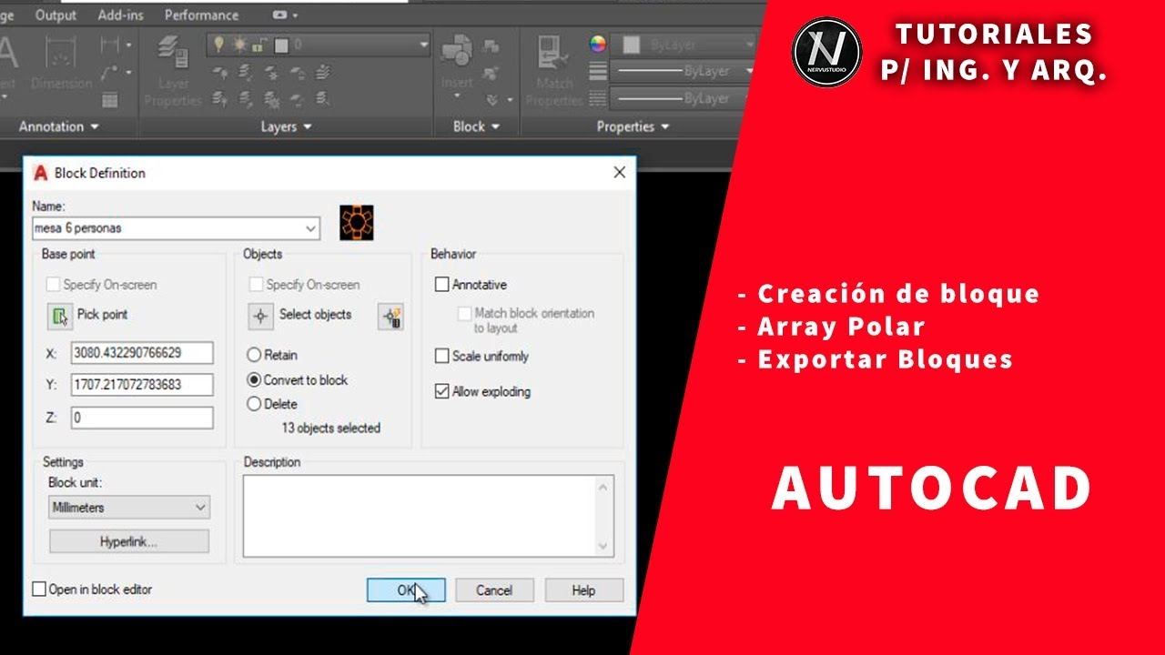The height and width of the screenshot is (655, 1165).
Task: Click the Layer Properties ribbon icon
Action: point(172,53)
